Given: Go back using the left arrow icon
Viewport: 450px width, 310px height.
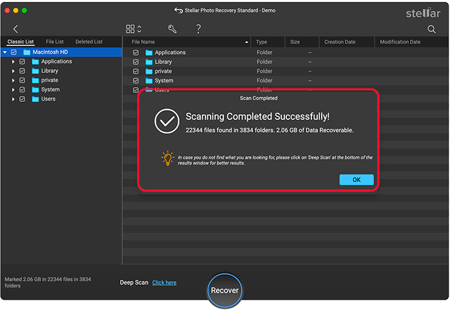Looking at the screenshot, I should click(x=15, y=29).
